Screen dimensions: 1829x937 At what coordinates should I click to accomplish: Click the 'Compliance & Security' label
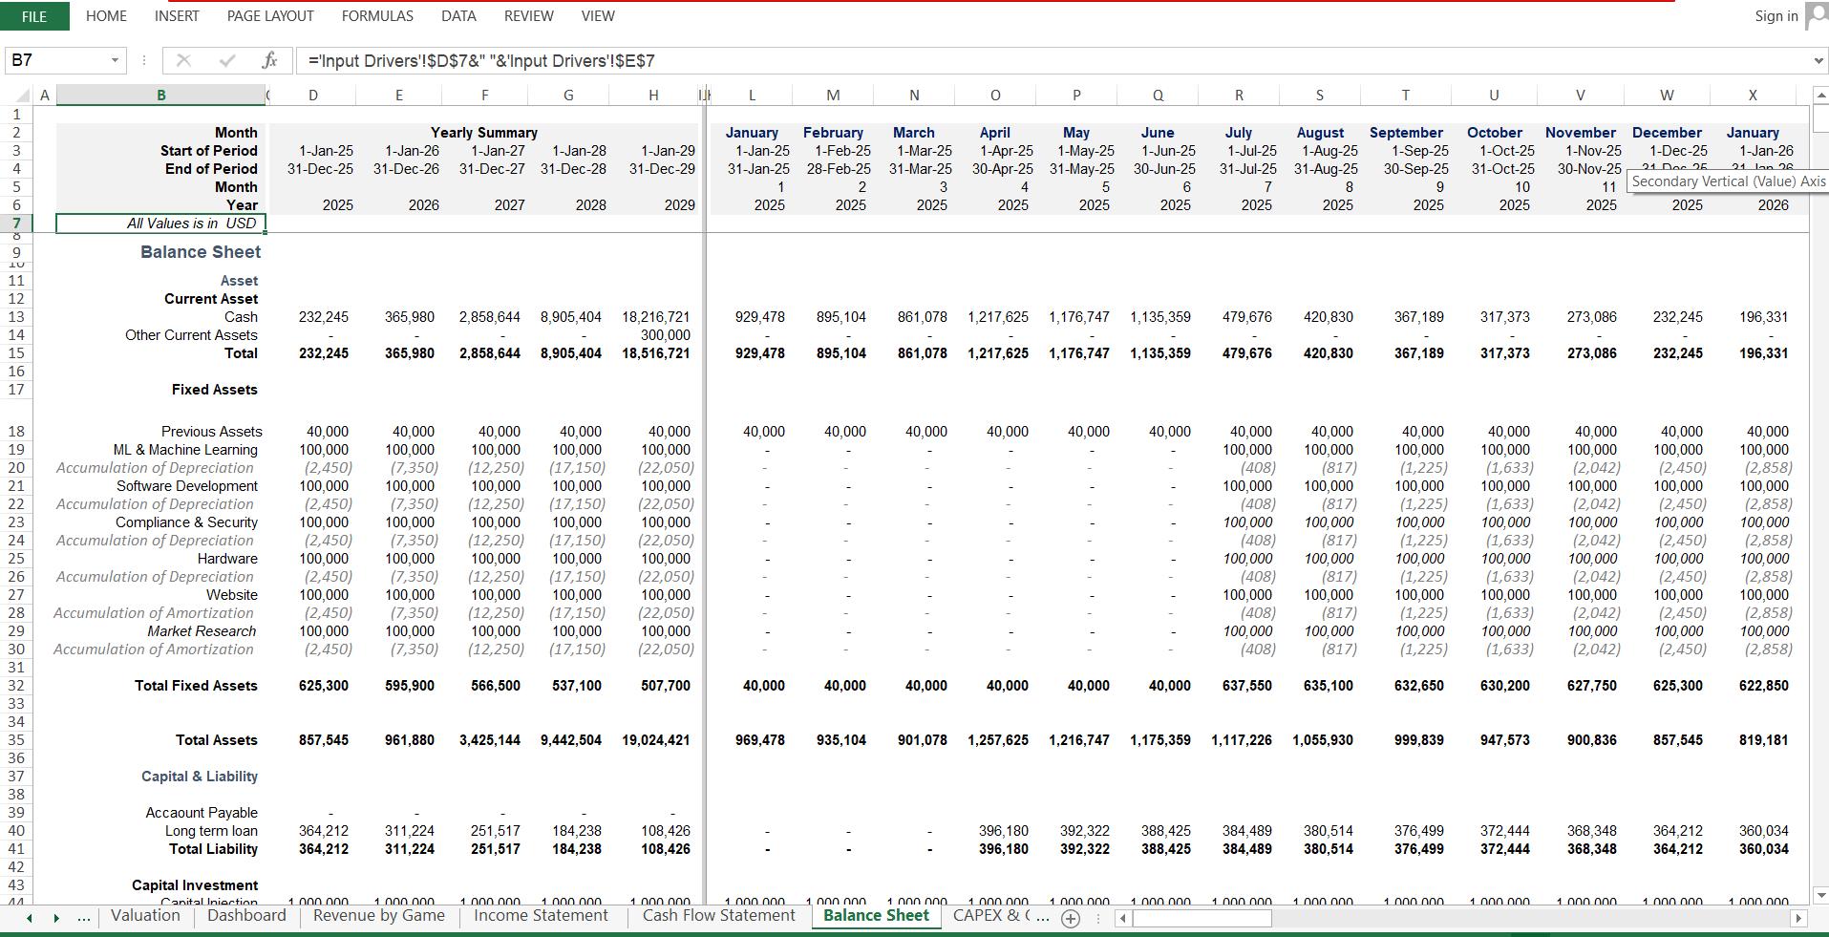[186, 522]
